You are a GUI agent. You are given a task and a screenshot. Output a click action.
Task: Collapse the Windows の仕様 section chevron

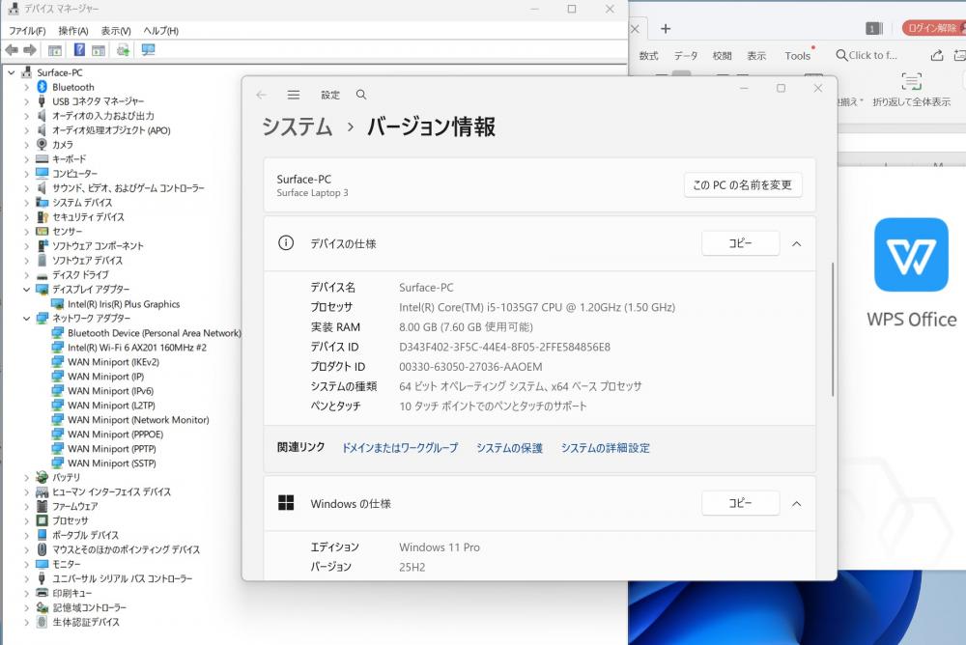796,504
